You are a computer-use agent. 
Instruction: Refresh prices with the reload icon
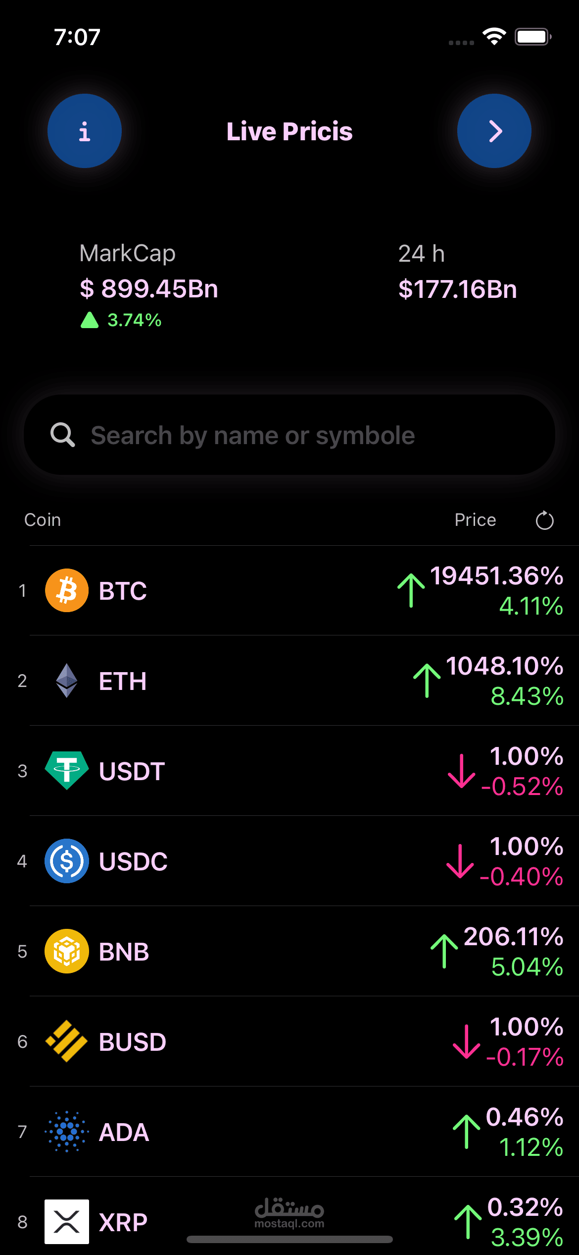544,520
